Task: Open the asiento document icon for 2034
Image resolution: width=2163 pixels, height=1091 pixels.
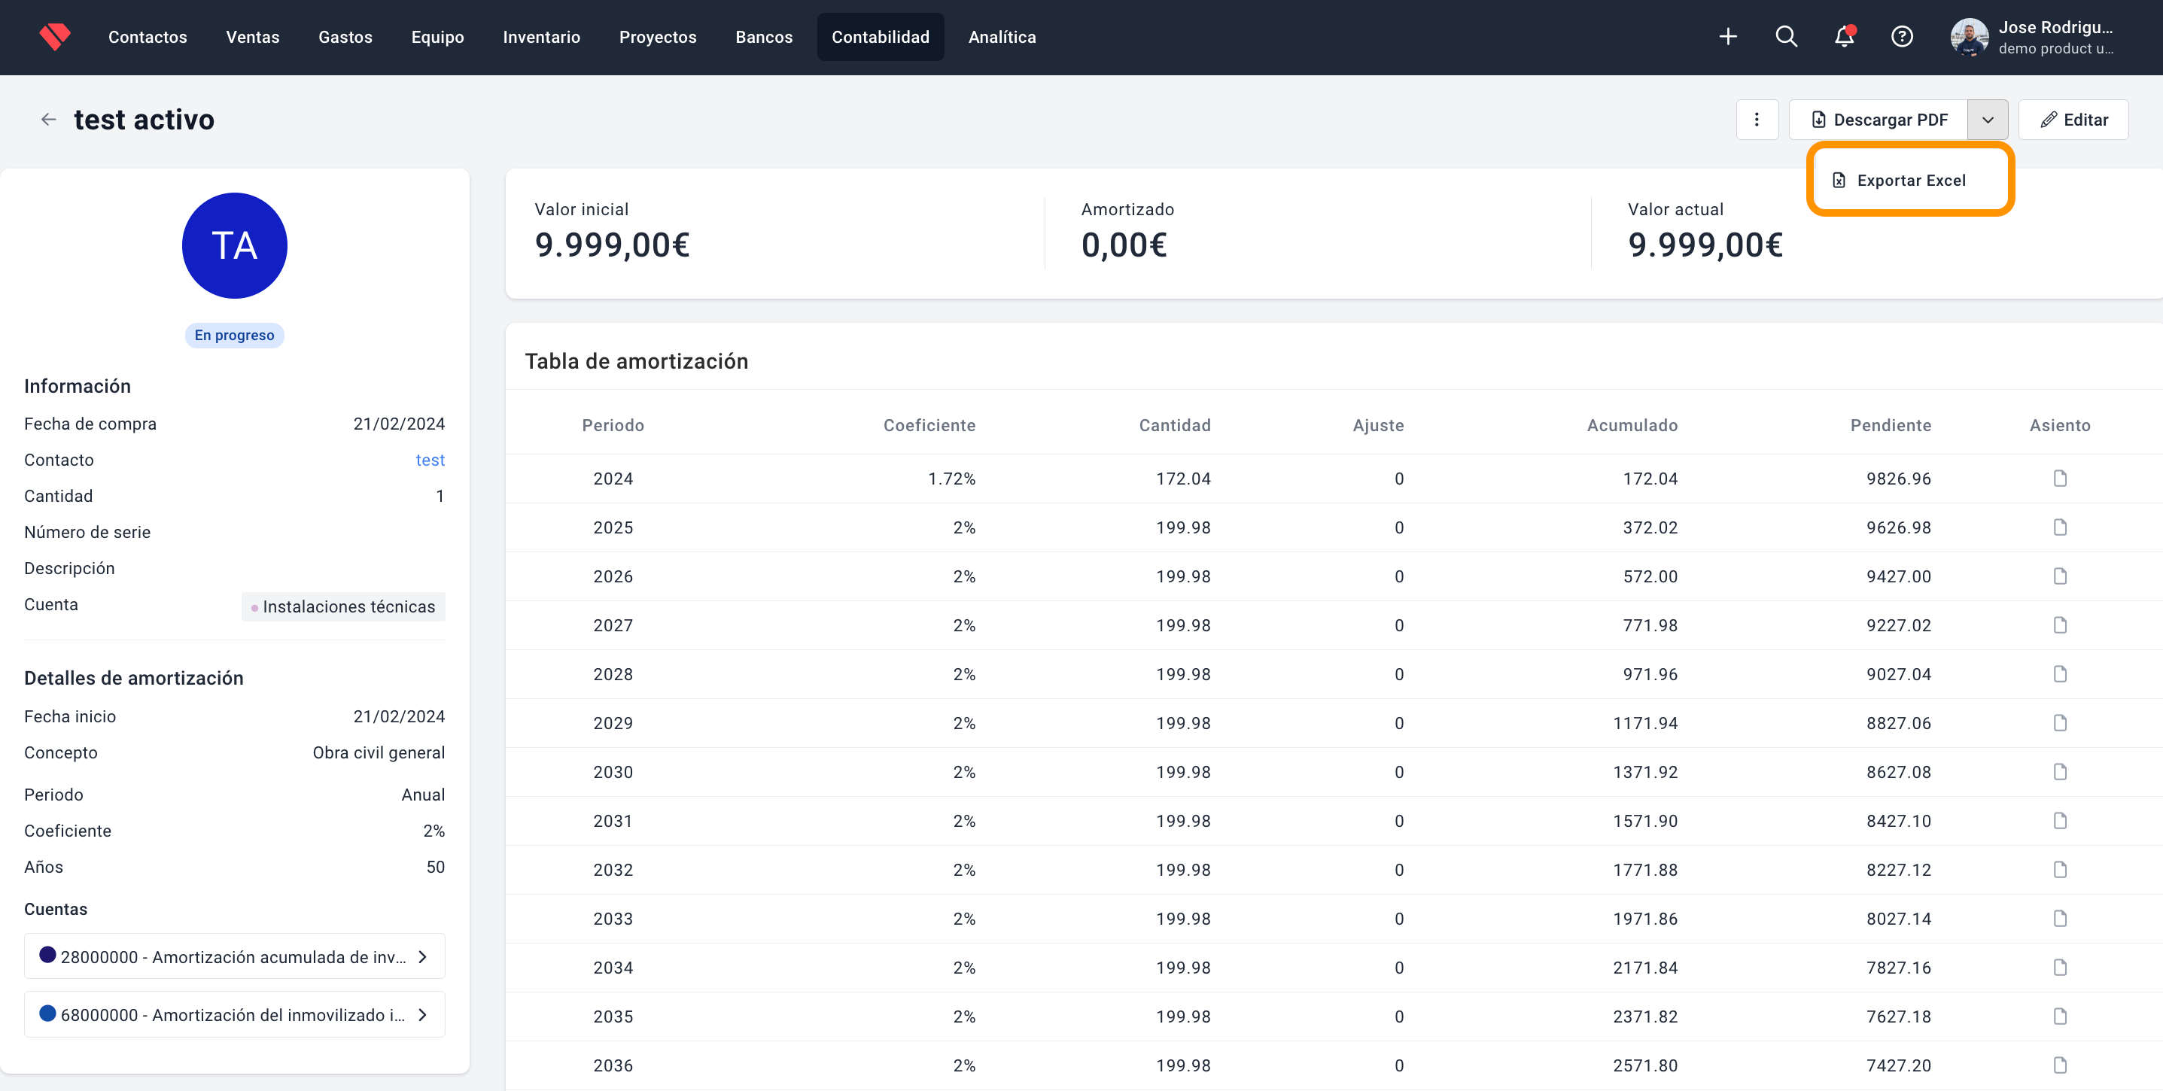Action: point(2060,967)
